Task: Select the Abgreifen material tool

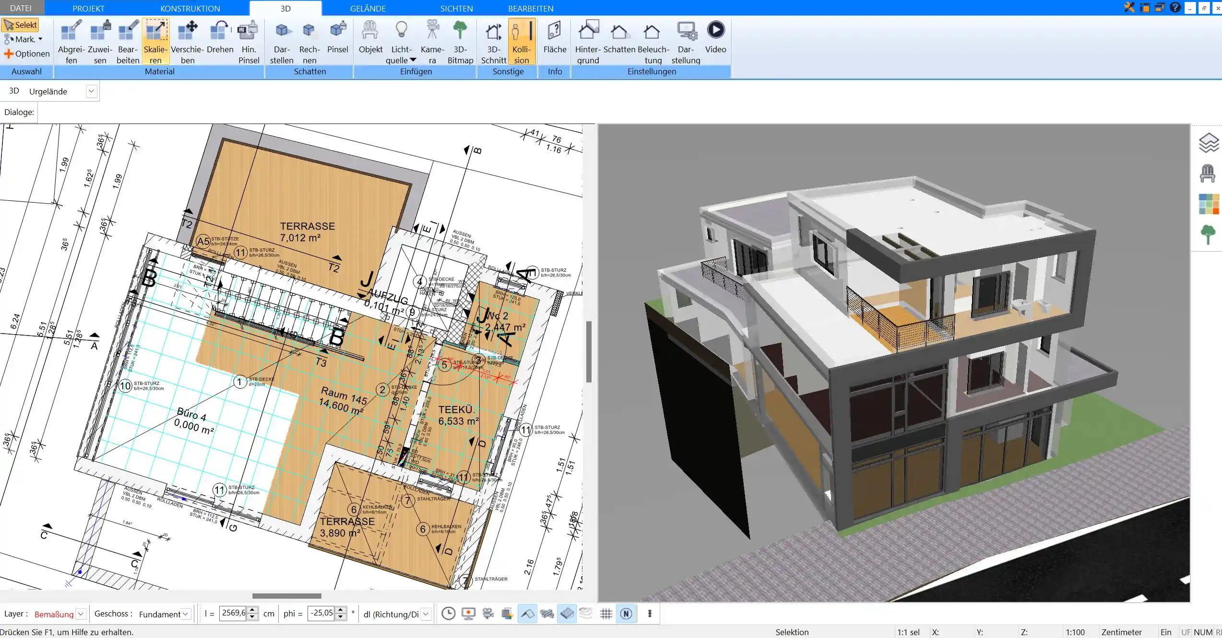Action: click(x=71, y=42)
